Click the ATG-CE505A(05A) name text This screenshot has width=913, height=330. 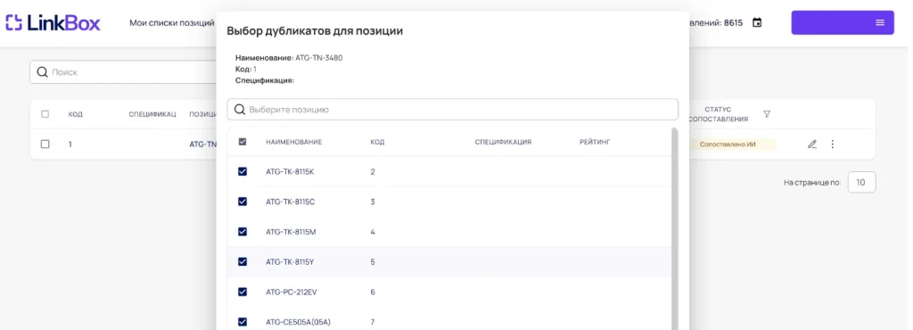(298, 322)
